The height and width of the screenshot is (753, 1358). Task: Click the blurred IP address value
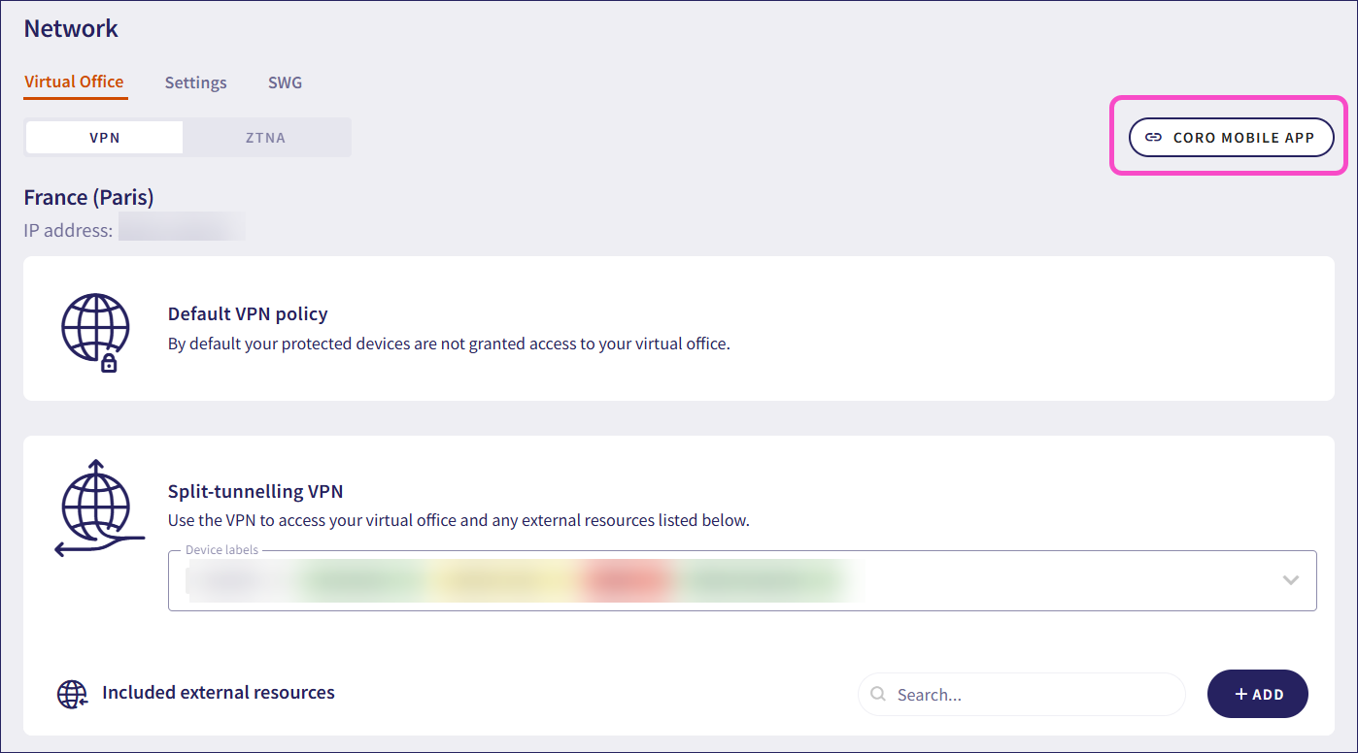click(x=182, y=231)
